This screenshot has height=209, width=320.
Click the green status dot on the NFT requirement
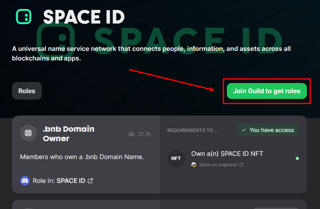click(x=297, y=158)
